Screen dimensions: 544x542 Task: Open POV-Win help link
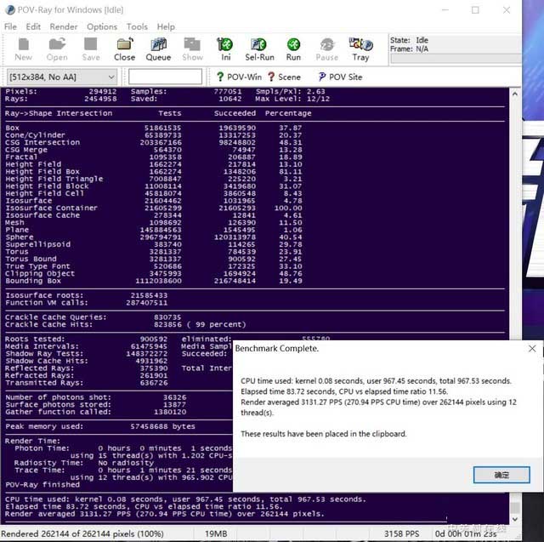tap(239, 77)
